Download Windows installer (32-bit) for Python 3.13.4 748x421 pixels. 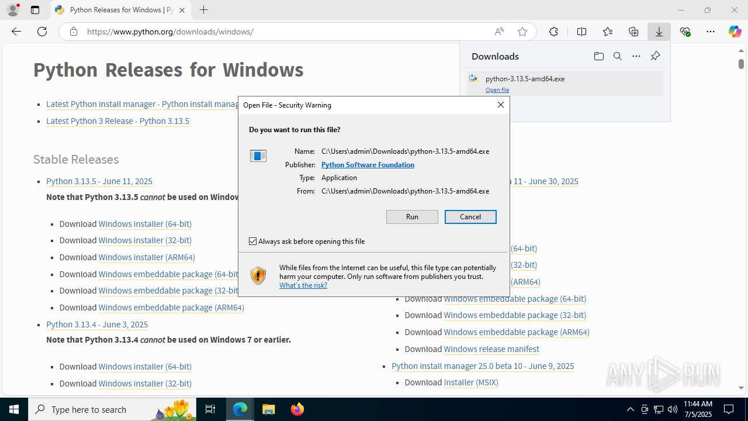click(x=145, y=384)
